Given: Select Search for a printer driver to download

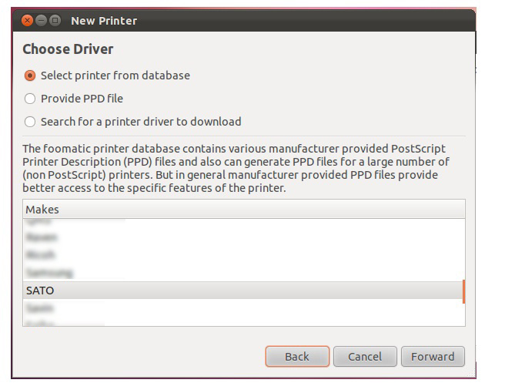Looking at the screenshot, I should (30, 122).
